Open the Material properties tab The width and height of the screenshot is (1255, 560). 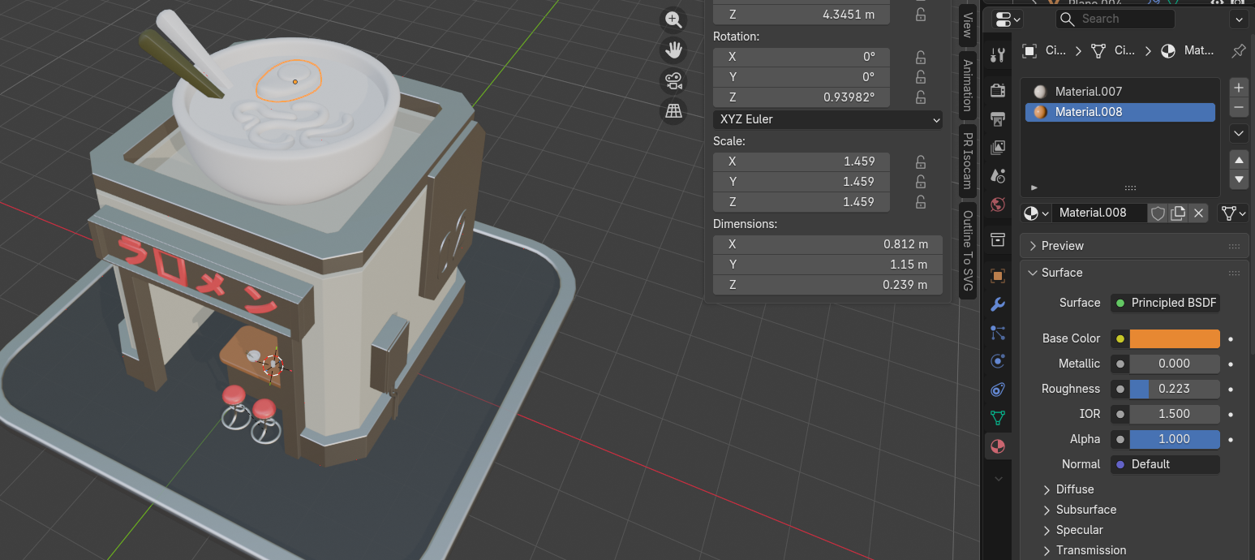point(998,446)
